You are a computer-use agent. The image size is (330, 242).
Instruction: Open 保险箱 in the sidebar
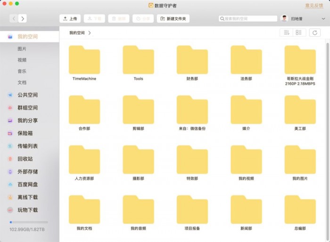[x=25, y=133]
